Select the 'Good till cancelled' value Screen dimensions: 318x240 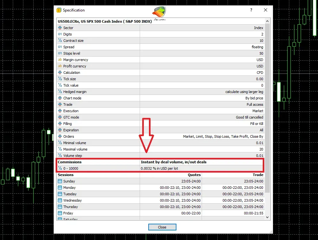250,117
